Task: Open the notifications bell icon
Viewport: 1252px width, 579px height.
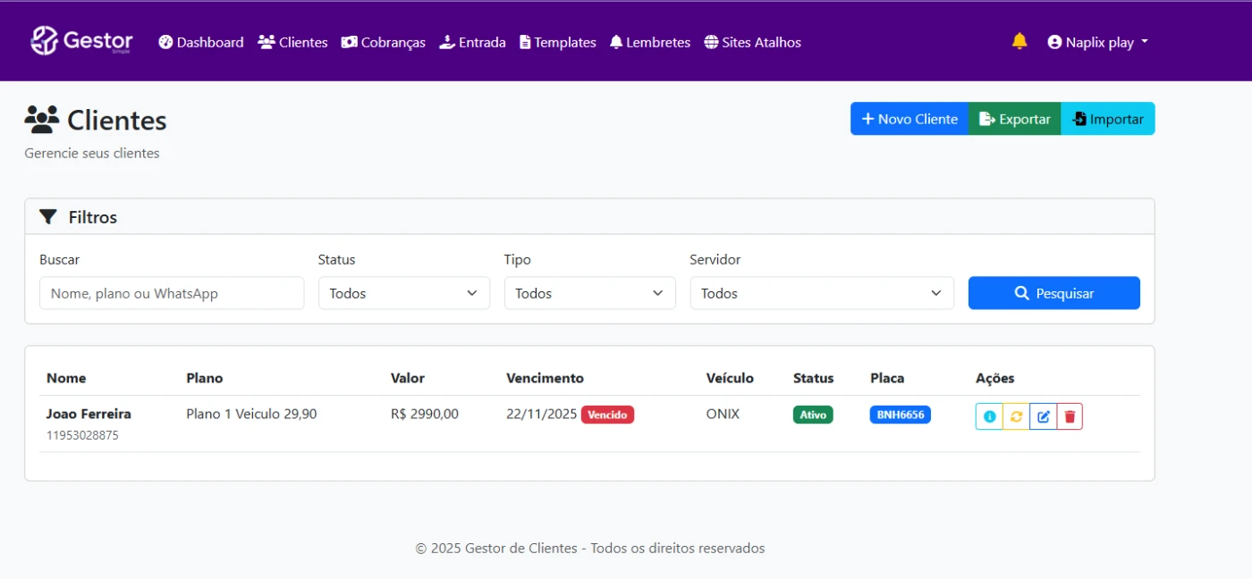Action: pos(1019,41)
